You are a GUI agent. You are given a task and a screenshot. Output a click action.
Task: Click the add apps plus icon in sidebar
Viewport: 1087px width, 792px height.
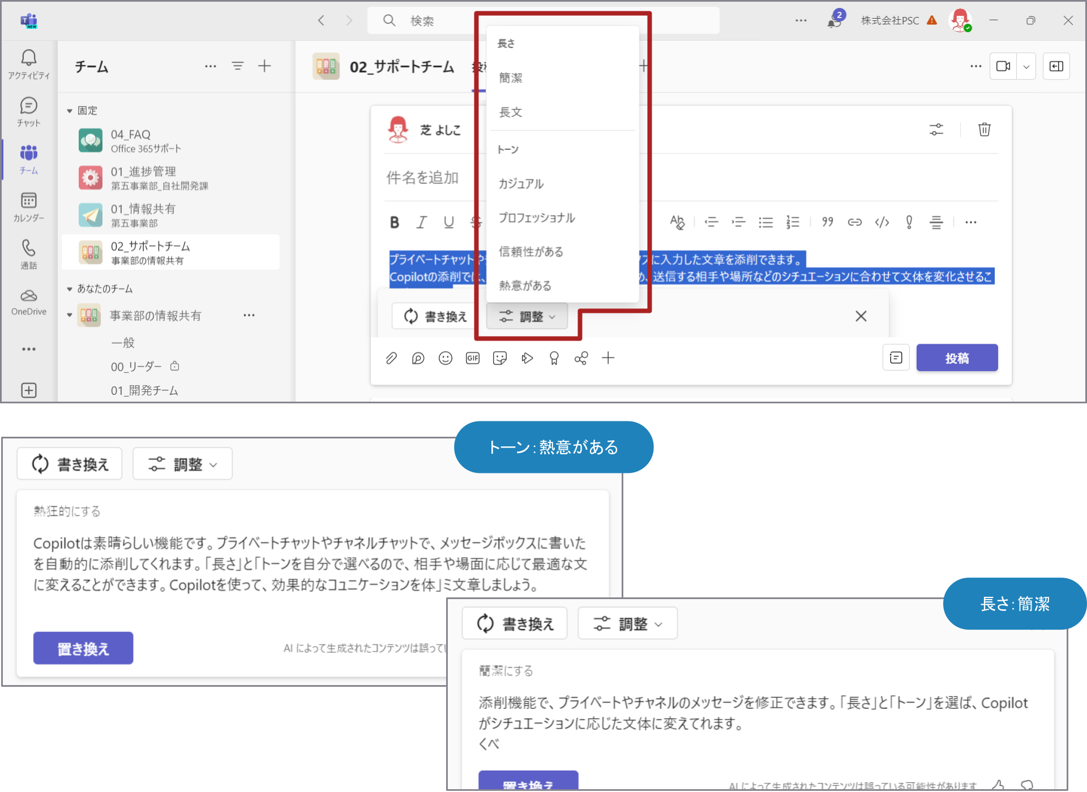(29, 390)
